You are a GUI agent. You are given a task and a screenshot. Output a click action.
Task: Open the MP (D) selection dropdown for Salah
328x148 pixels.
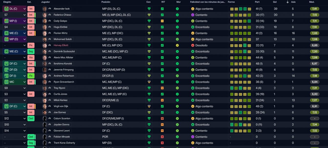[x=15, y=39]
